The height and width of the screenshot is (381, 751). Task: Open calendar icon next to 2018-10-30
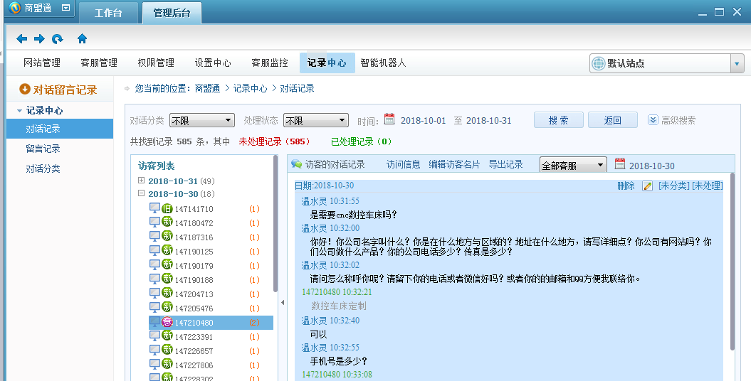(x=619, y=165)
